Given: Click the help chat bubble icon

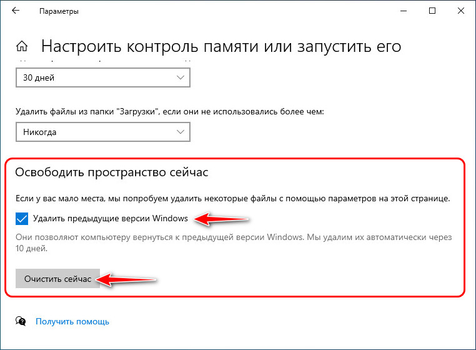Looking at the screenshot, I should pos(21,321).
